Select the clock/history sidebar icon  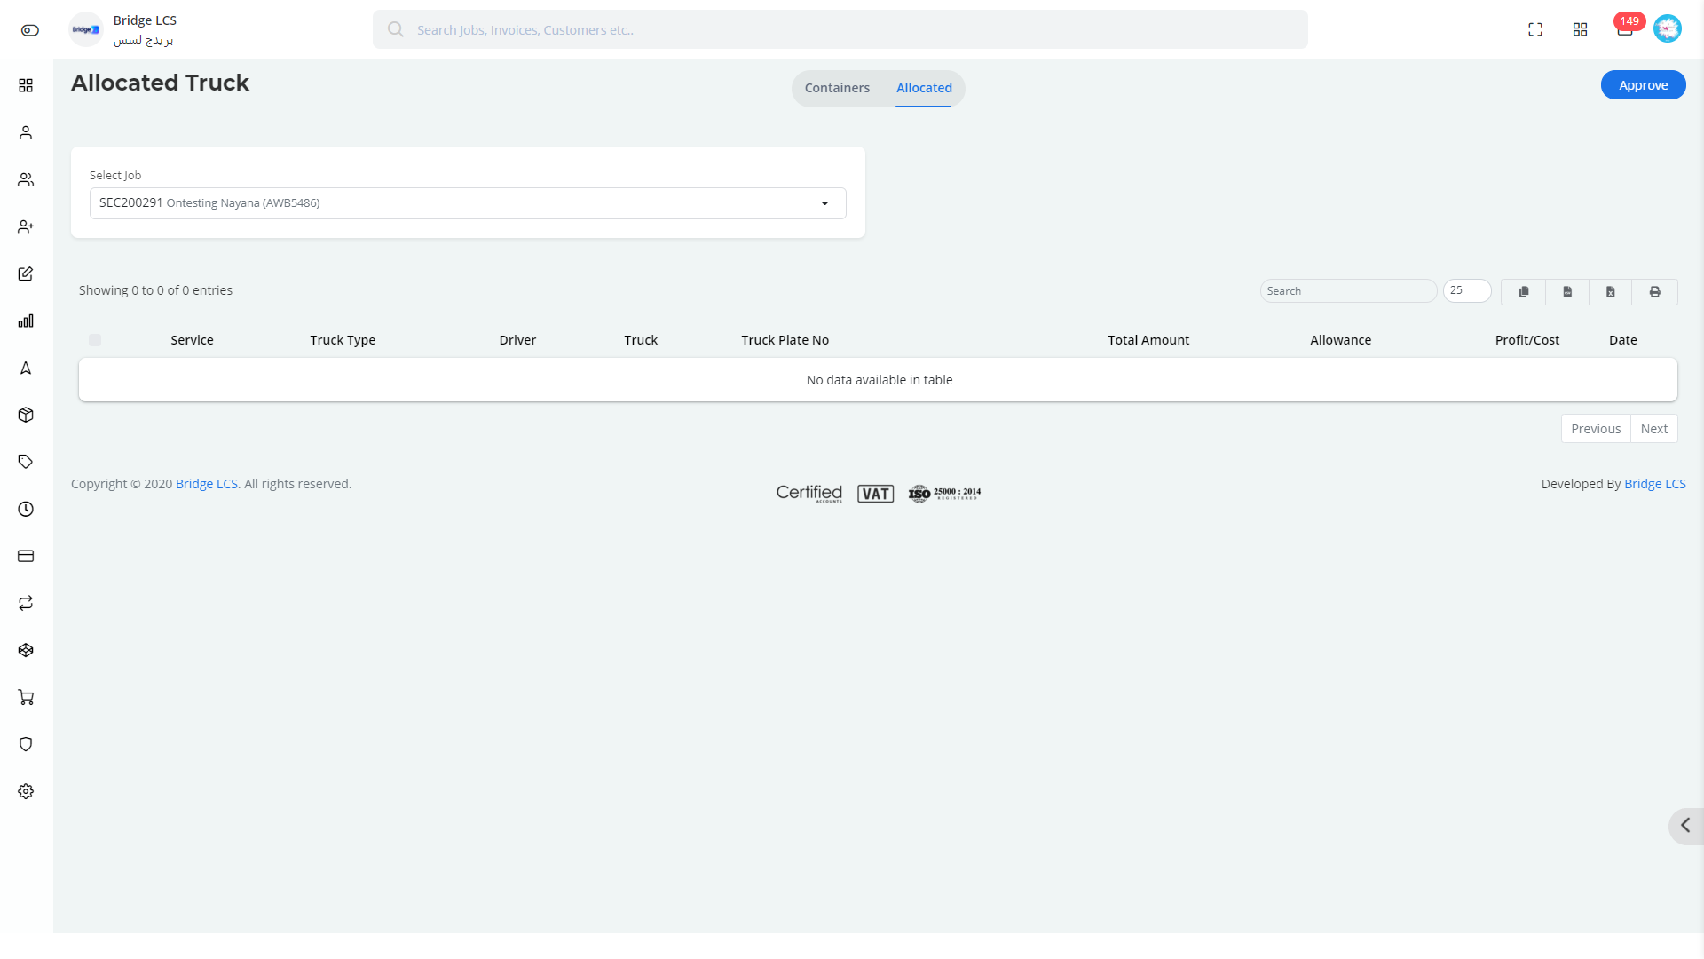pyautogui.click(x=26, y=510)
